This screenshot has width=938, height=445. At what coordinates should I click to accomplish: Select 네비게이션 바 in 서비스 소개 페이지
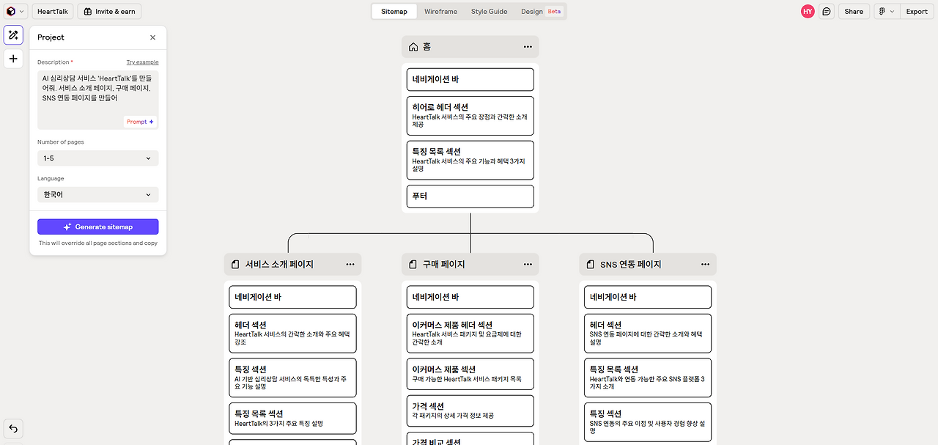pyautogui.click(x=292, y=297)
